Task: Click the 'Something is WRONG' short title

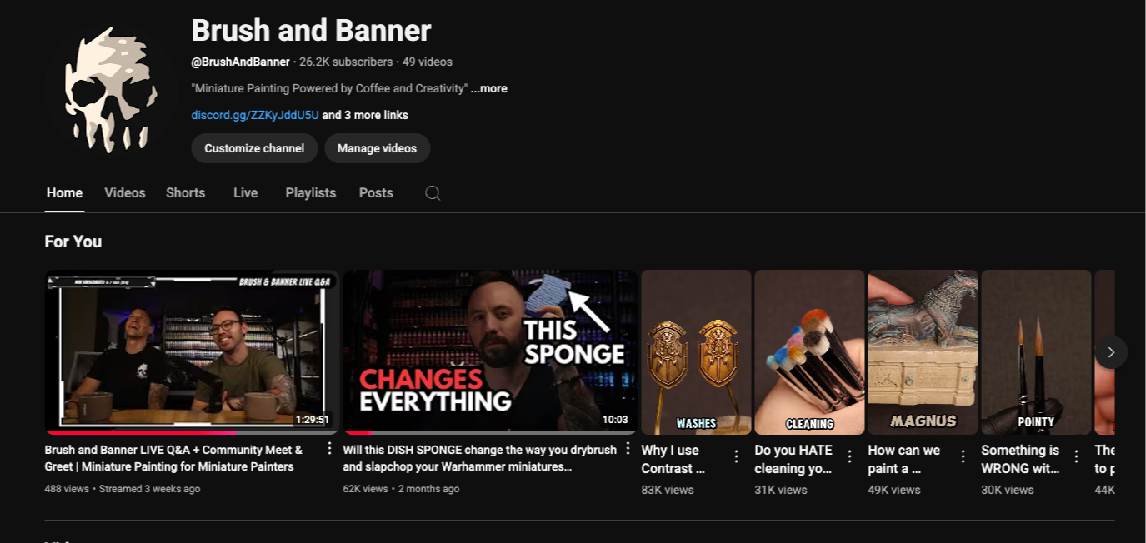Action: coord(1020,459)
